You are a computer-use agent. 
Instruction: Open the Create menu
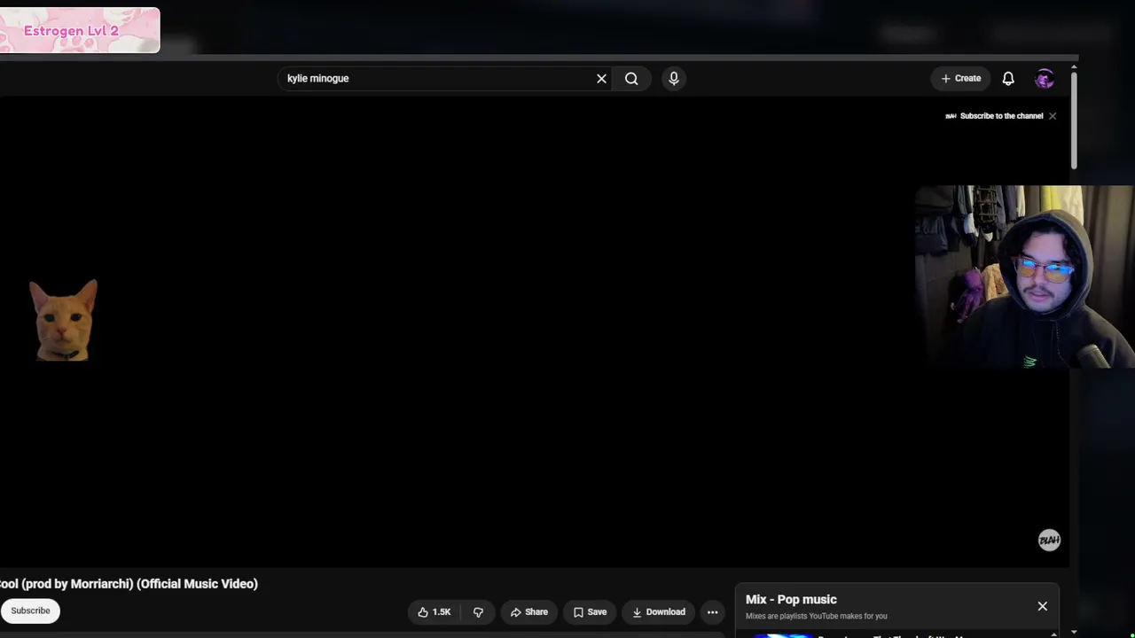[961, 79]
